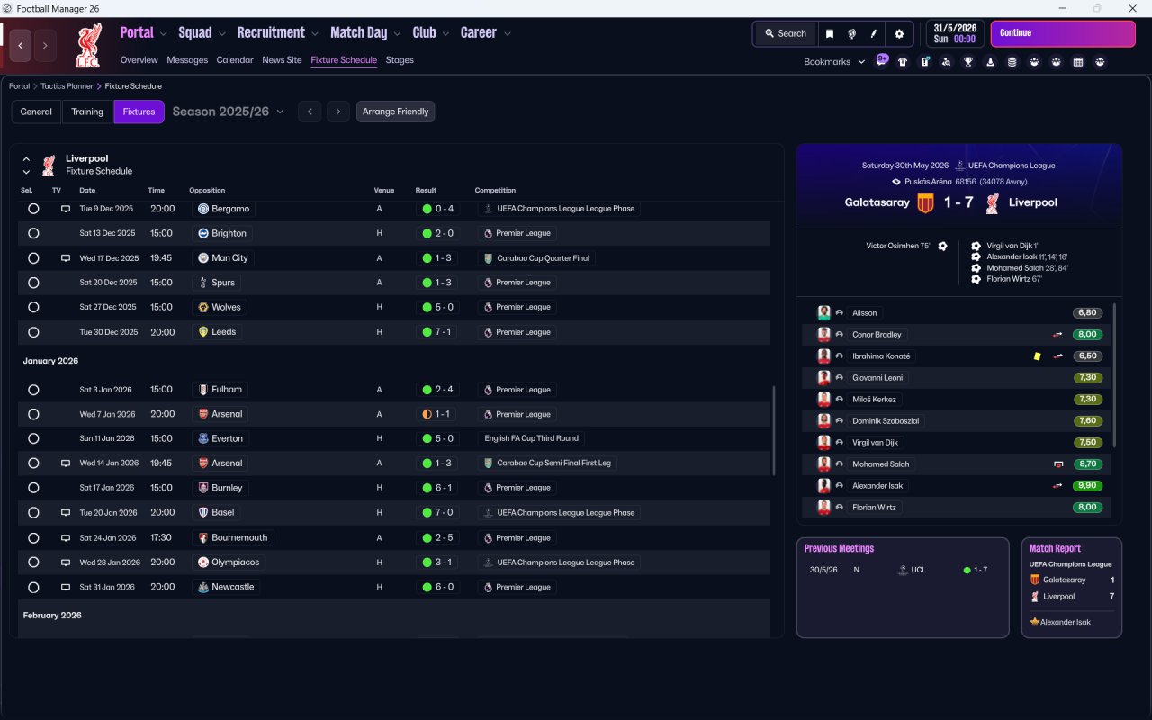Select the Basel fixture radio button
1152x720 pixels.
pyautogui.click(x=33, y=512)
